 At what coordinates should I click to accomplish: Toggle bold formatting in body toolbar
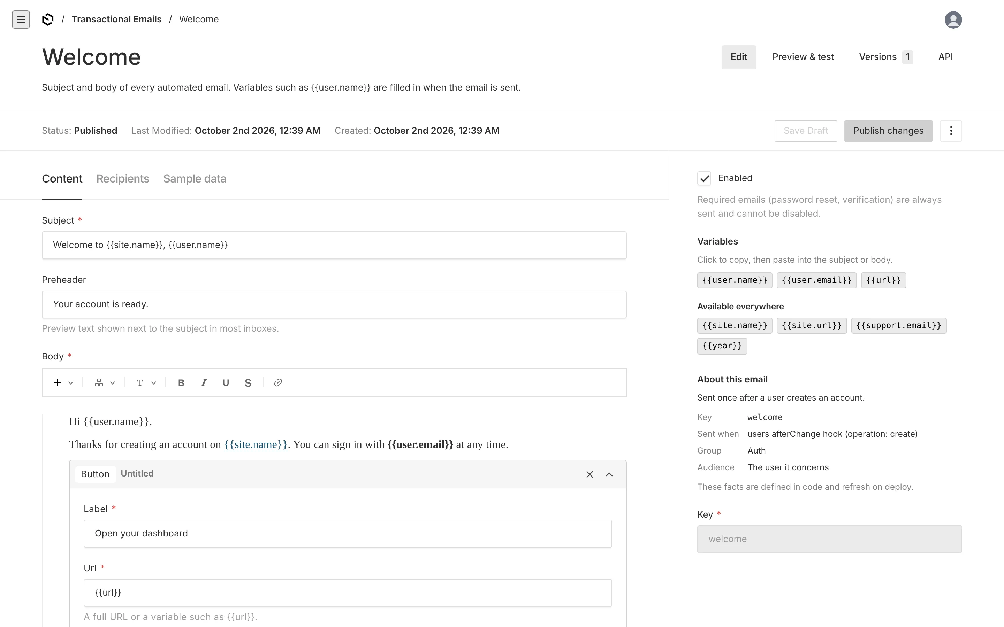pyautogui.click(x=181, y=383)
